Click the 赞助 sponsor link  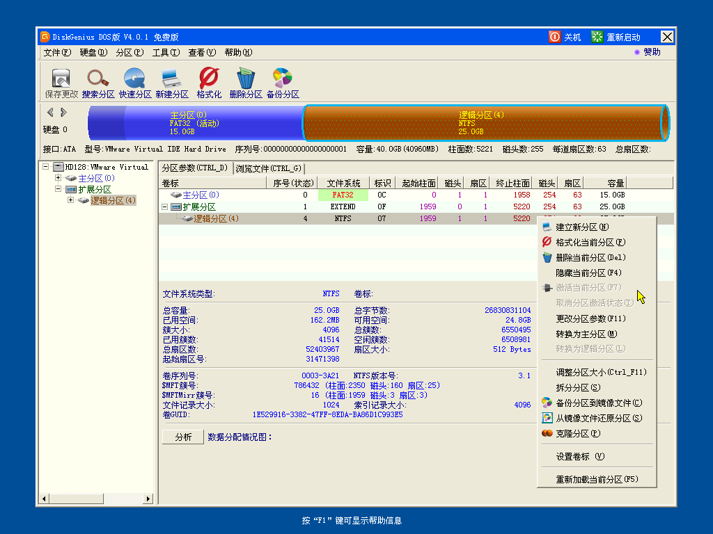[x=652, y=52]
